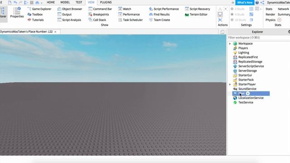
Task: Select StarterPack in Explorer
Action: 246,80
